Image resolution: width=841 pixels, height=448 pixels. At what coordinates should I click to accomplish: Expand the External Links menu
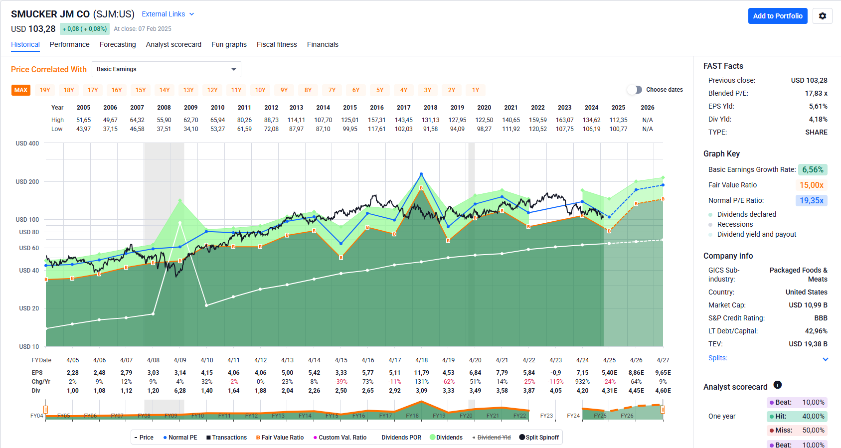[168, 14]
